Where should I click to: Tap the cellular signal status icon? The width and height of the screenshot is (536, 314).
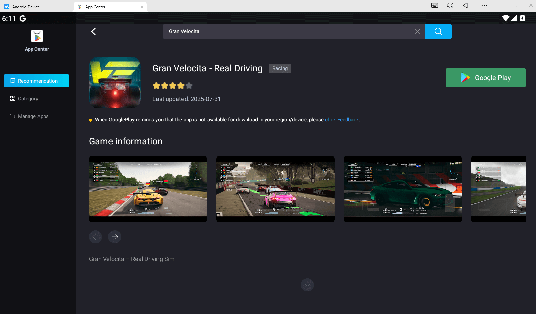click(x=514, y=18)
